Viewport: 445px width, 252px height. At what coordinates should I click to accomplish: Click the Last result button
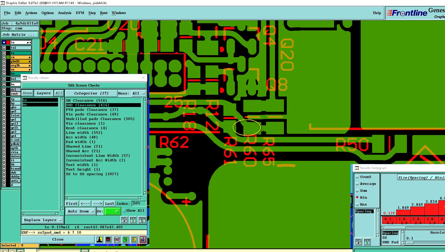click(110, 204)
